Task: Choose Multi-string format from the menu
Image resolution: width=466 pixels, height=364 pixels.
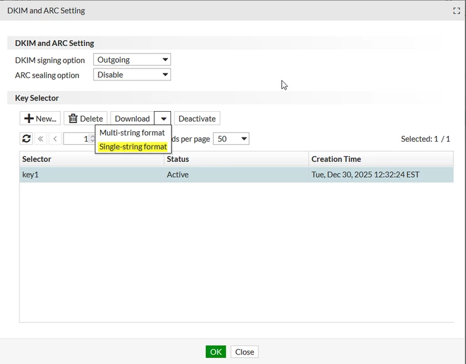Action: point(132,132)
